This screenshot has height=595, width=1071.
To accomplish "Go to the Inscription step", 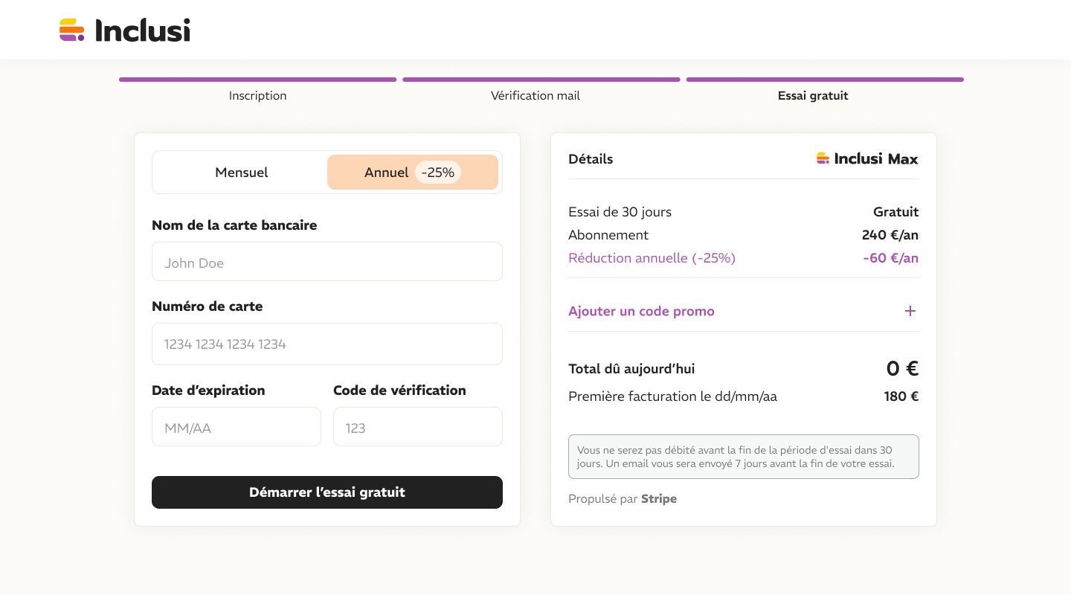I will [x=257, y=96].
